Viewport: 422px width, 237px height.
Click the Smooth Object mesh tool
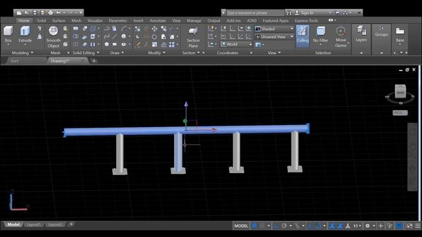click(x=53, y=37)
